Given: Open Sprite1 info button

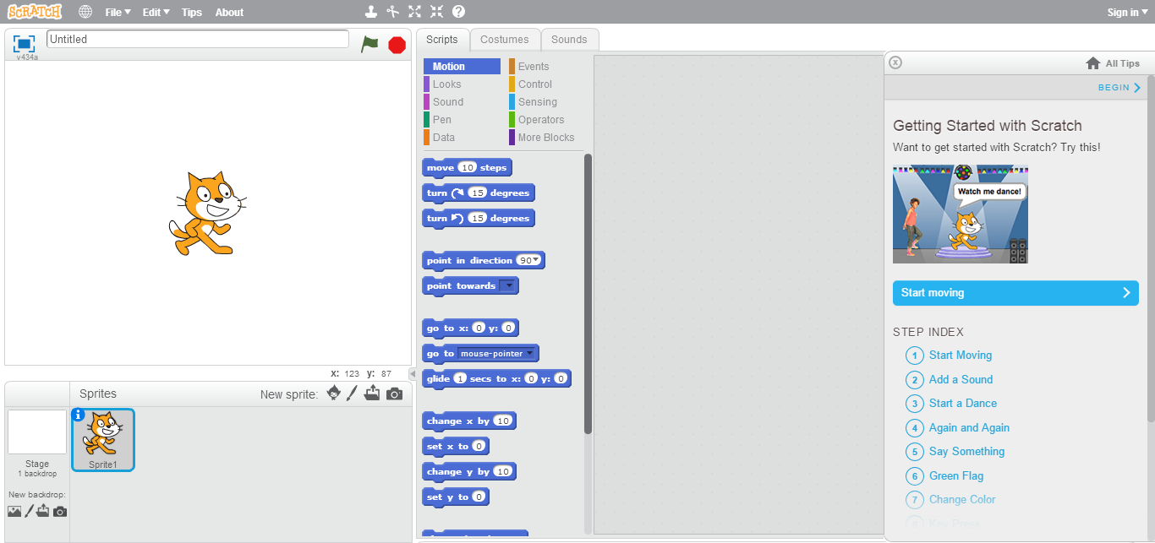Looking at the screenshot, I should [79, 414].
